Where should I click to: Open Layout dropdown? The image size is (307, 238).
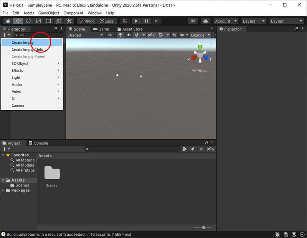click(287, 21)
